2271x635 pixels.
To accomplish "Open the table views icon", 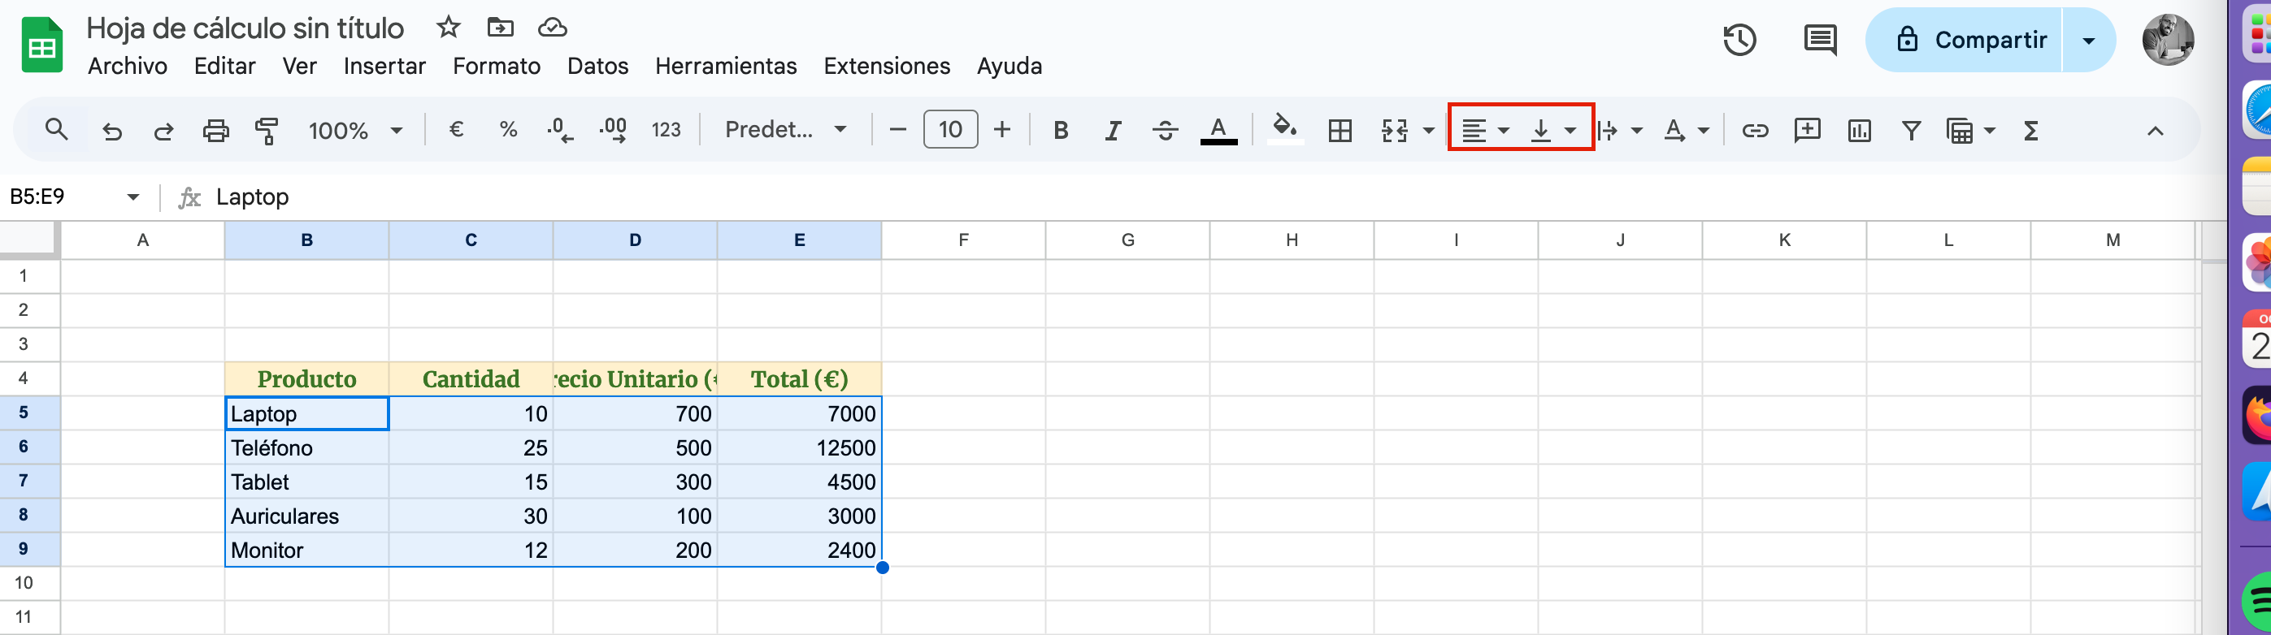I will pos(1959,132).
